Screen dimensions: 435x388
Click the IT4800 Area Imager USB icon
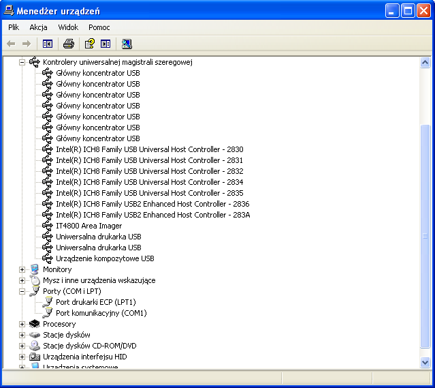(x=48, y=226)
